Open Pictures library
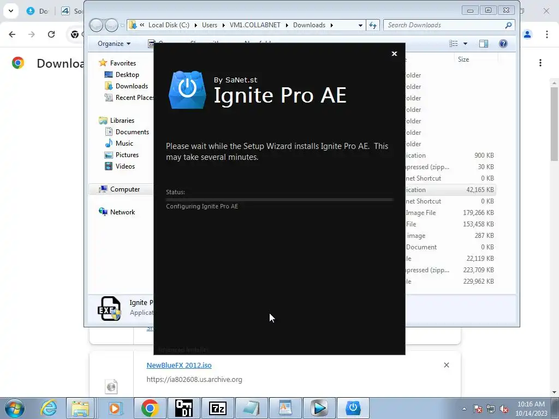This screenshot has height=419, width=559. [x=127, y=154]
